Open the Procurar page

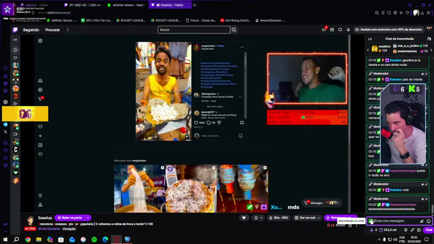(53, 30)
